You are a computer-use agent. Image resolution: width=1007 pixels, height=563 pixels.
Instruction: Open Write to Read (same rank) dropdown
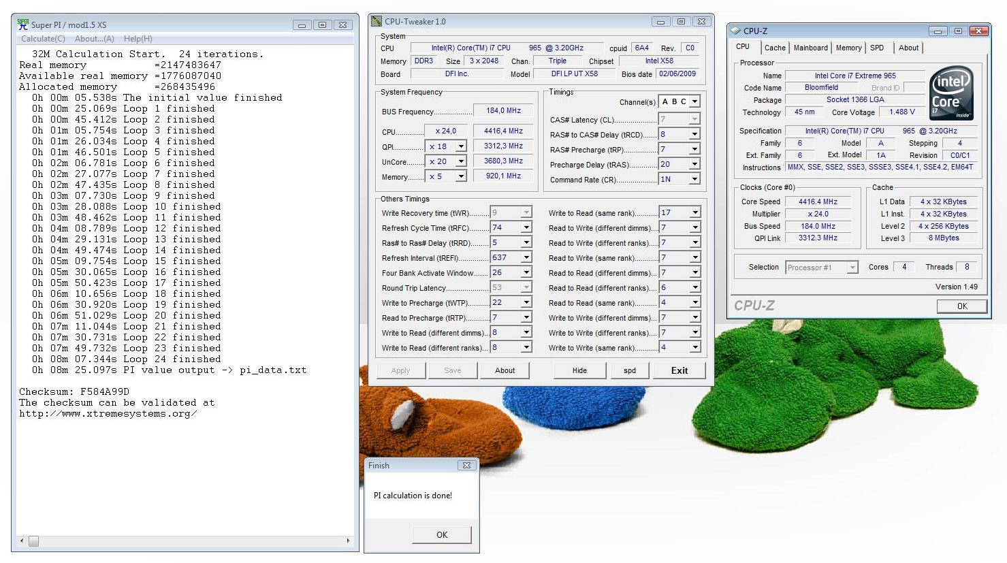coord(695,213)
